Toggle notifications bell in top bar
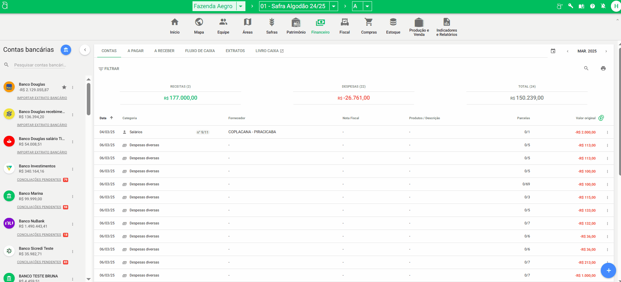Screen dimensions: 621x282 click(603, 6)
